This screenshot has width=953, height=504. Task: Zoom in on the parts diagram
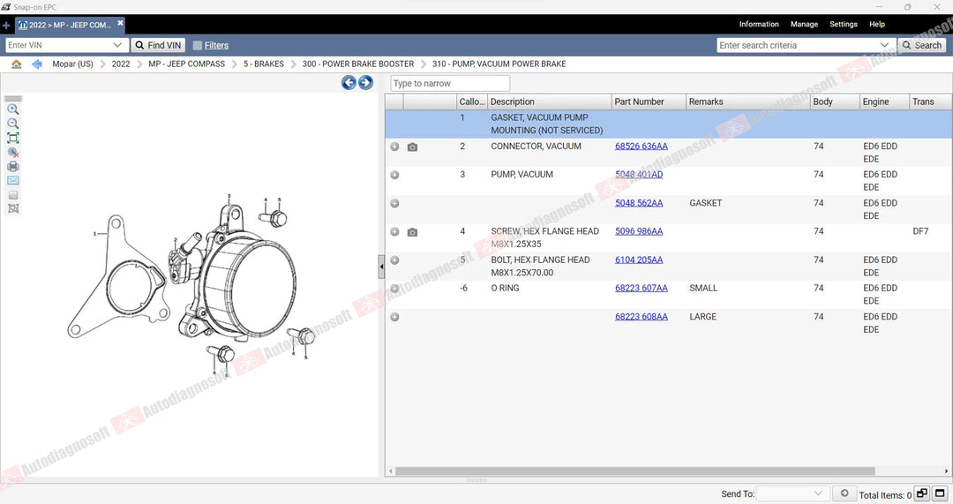pyautogui.click(x=12, y=109)
